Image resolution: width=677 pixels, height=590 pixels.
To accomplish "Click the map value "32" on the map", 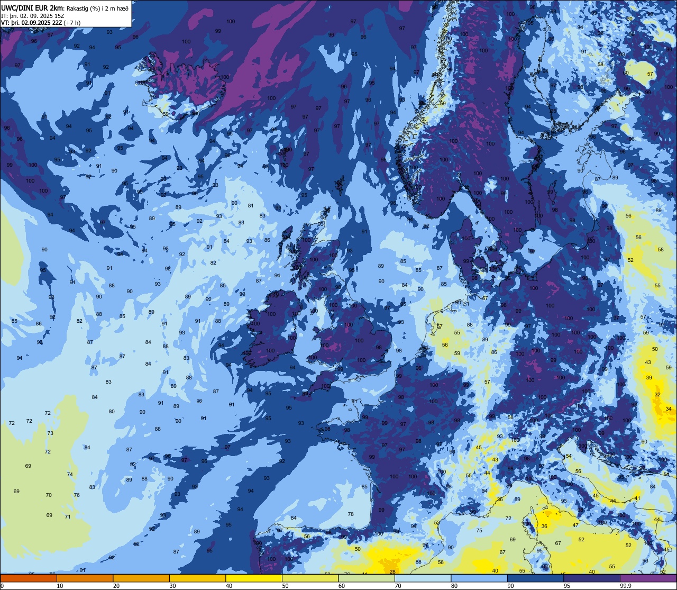I will (657, 395).
